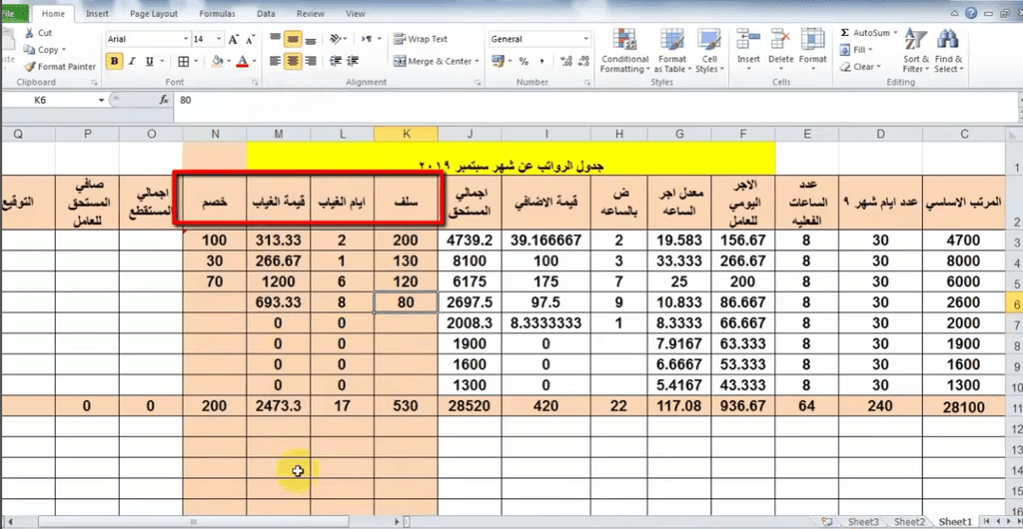The width and height of the screenshot is (1023, 529).
Task: Increase font size with the large A
Action: pos(233,39)
